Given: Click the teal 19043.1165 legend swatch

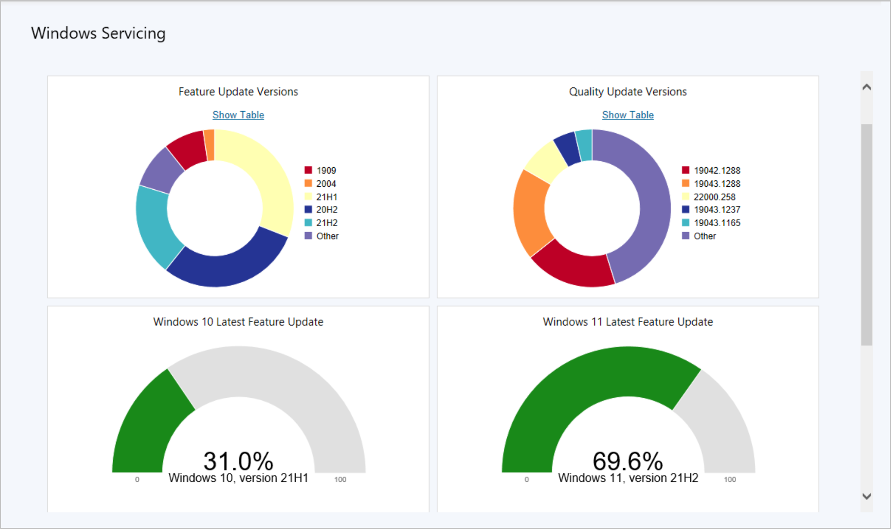Looking at the screenshot, I should tap(686, 223).
